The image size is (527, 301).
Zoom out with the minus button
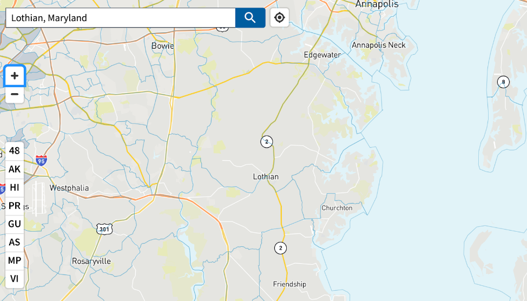[15, 95]
